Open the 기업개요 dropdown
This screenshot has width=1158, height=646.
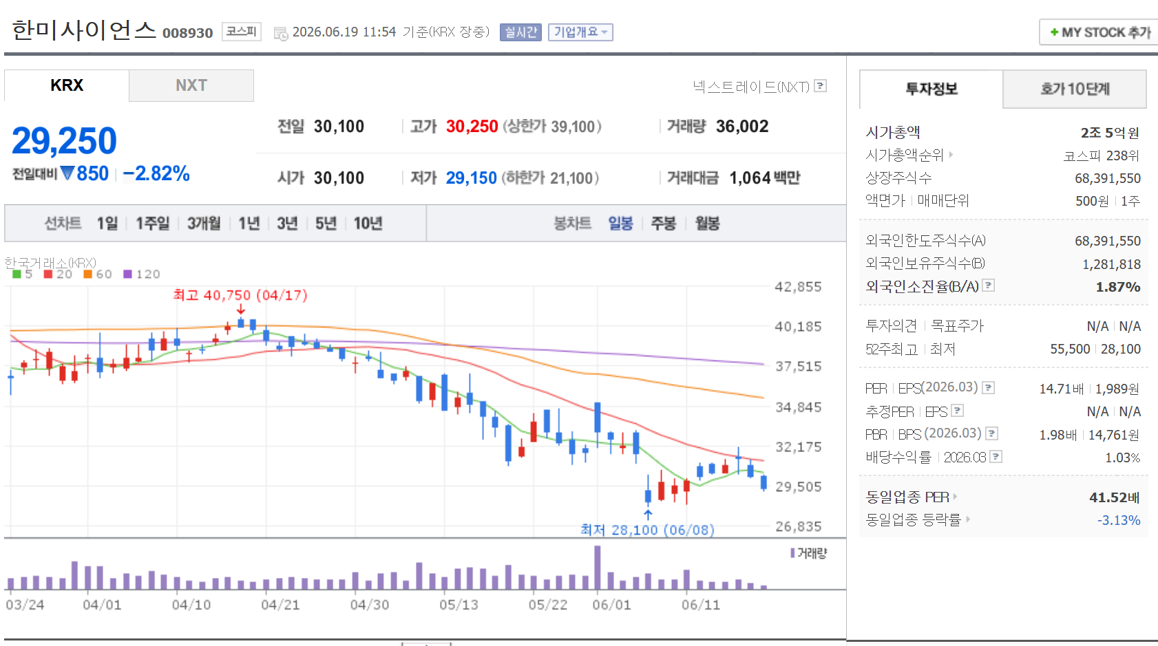(x=580, y=32)
